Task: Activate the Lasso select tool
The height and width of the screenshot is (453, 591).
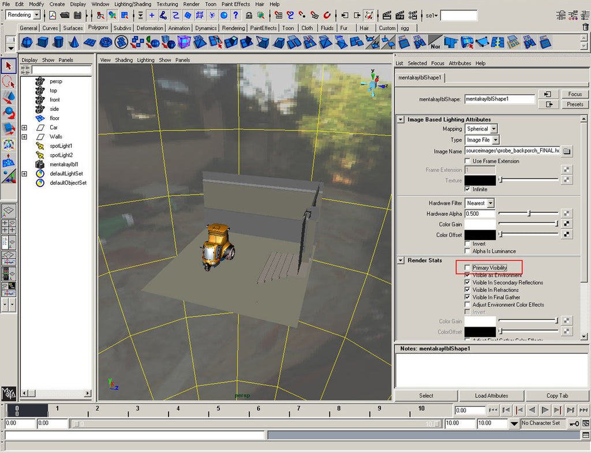Action: coord(9,81)
